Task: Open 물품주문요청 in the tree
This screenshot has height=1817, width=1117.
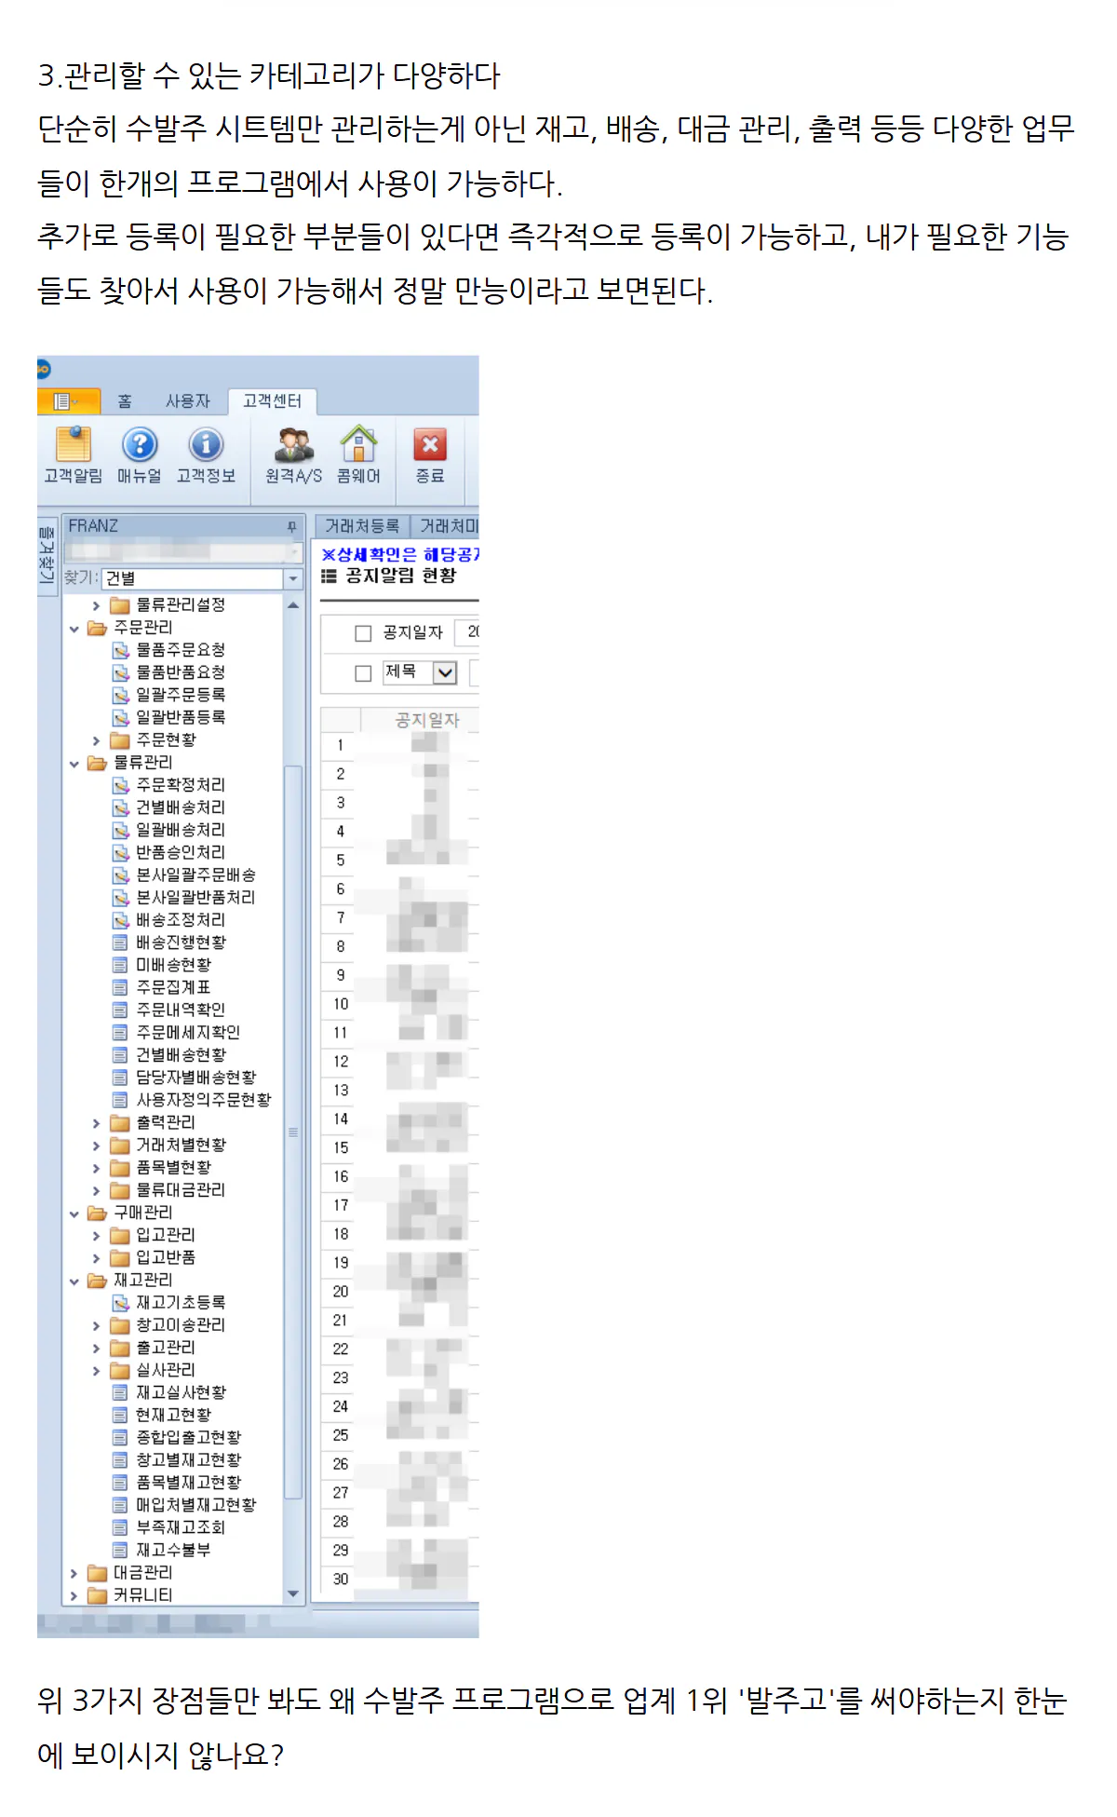Action: (180, 650)
